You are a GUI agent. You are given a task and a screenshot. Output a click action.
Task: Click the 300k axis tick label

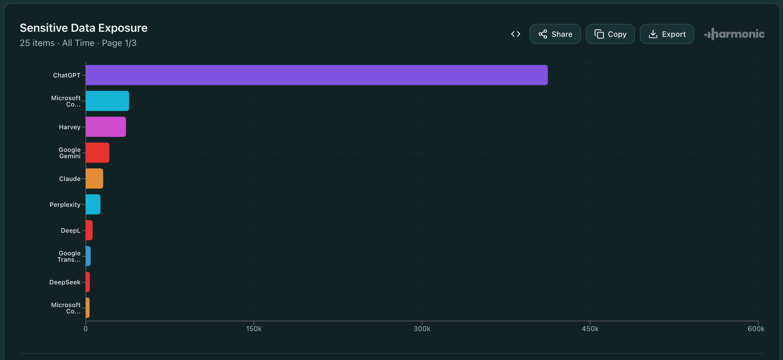422,329
